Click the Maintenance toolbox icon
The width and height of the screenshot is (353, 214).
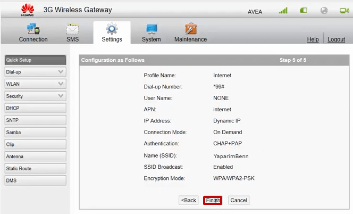(x=191, y=28)
